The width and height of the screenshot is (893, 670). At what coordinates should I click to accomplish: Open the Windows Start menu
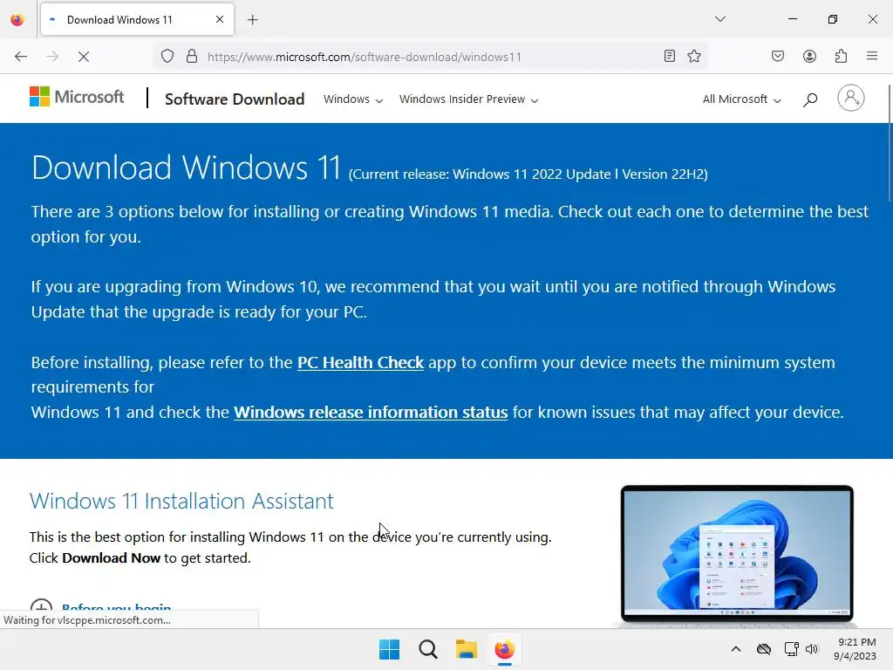390,649
